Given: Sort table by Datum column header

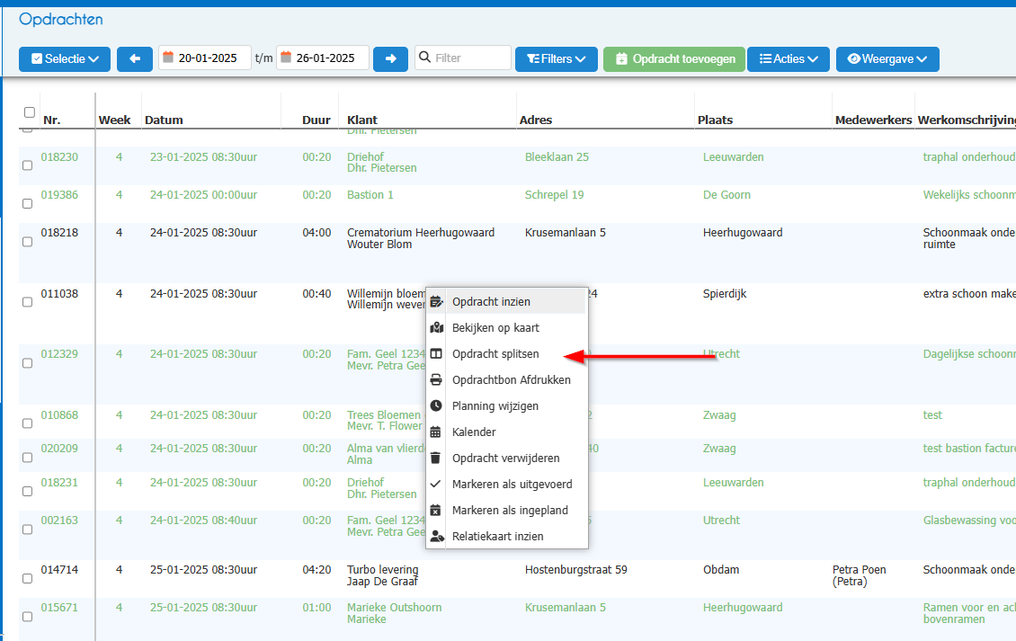Looking at the screenshot, I should [x=164, y=120].
